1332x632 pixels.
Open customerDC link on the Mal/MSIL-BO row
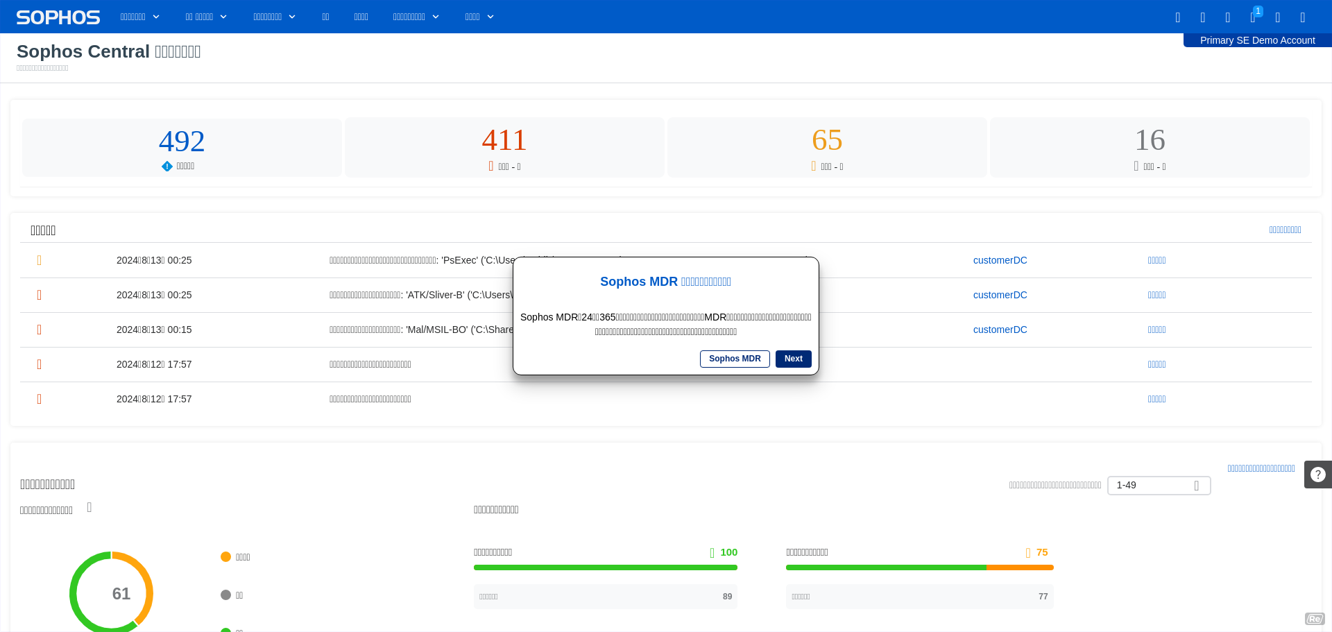(1000, 330)
